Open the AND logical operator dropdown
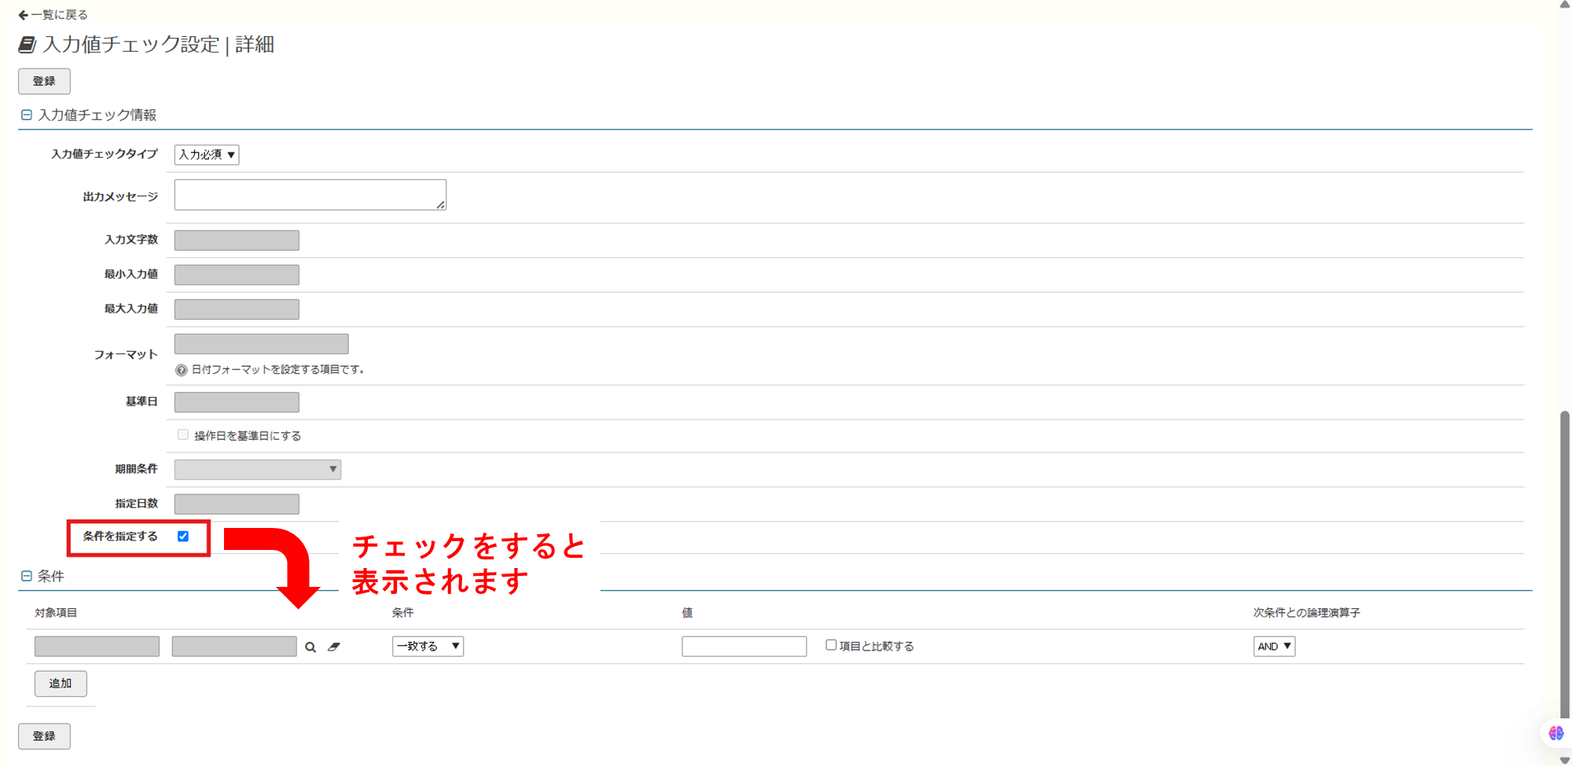1572x766 pixels. coord(1274,646)
